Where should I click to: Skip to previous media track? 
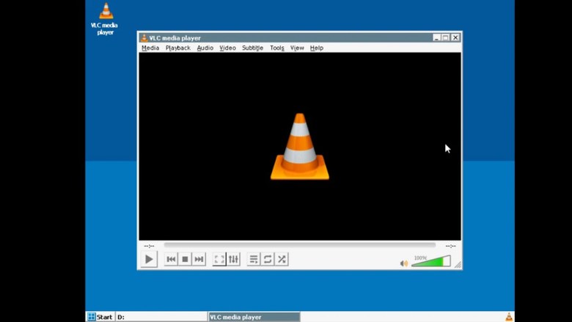[171, 259]
